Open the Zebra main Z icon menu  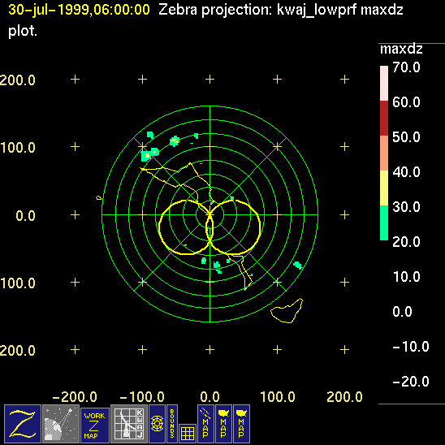(x=23, y=424)
